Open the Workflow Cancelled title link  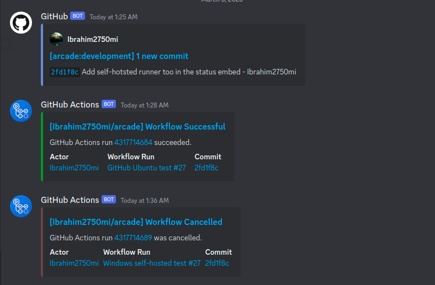136,222
